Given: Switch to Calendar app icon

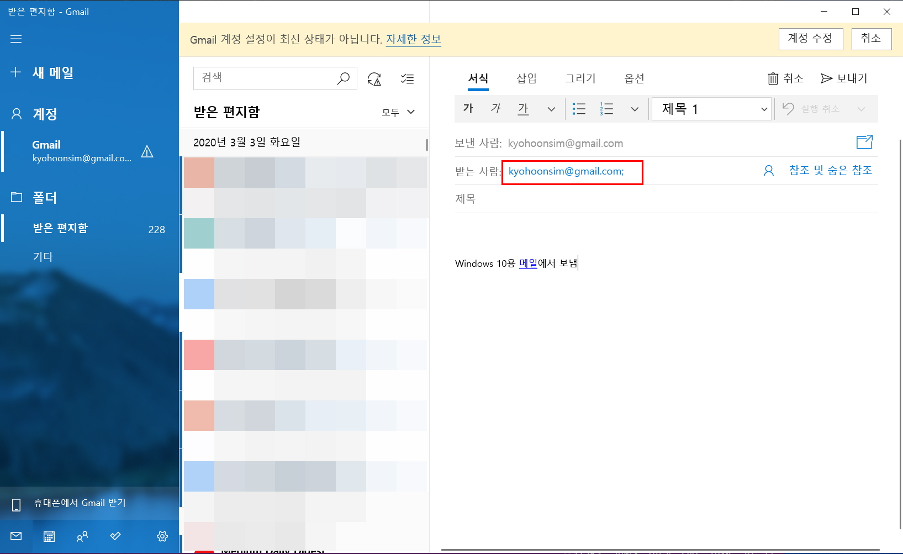Looking at the screenshot, I should click(x=49, y=536).
